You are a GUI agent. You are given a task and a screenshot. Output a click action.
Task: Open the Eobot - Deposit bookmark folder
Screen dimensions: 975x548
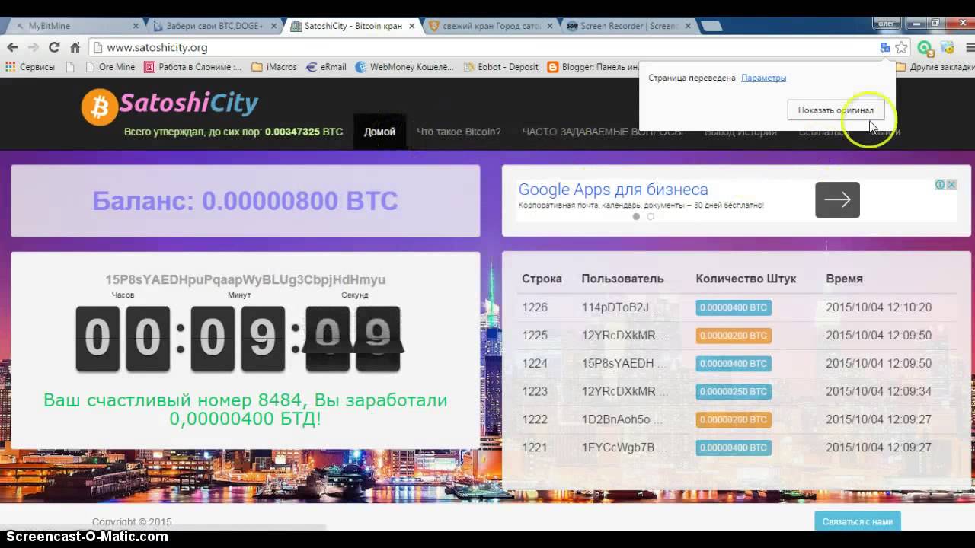click(501, 67)
